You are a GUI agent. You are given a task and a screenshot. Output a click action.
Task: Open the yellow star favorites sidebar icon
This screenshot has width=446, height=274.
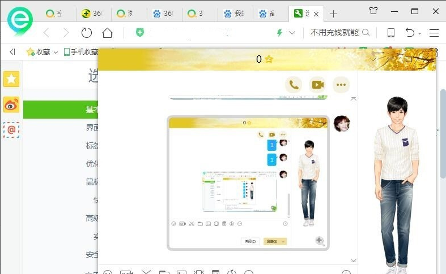[11, 79]
